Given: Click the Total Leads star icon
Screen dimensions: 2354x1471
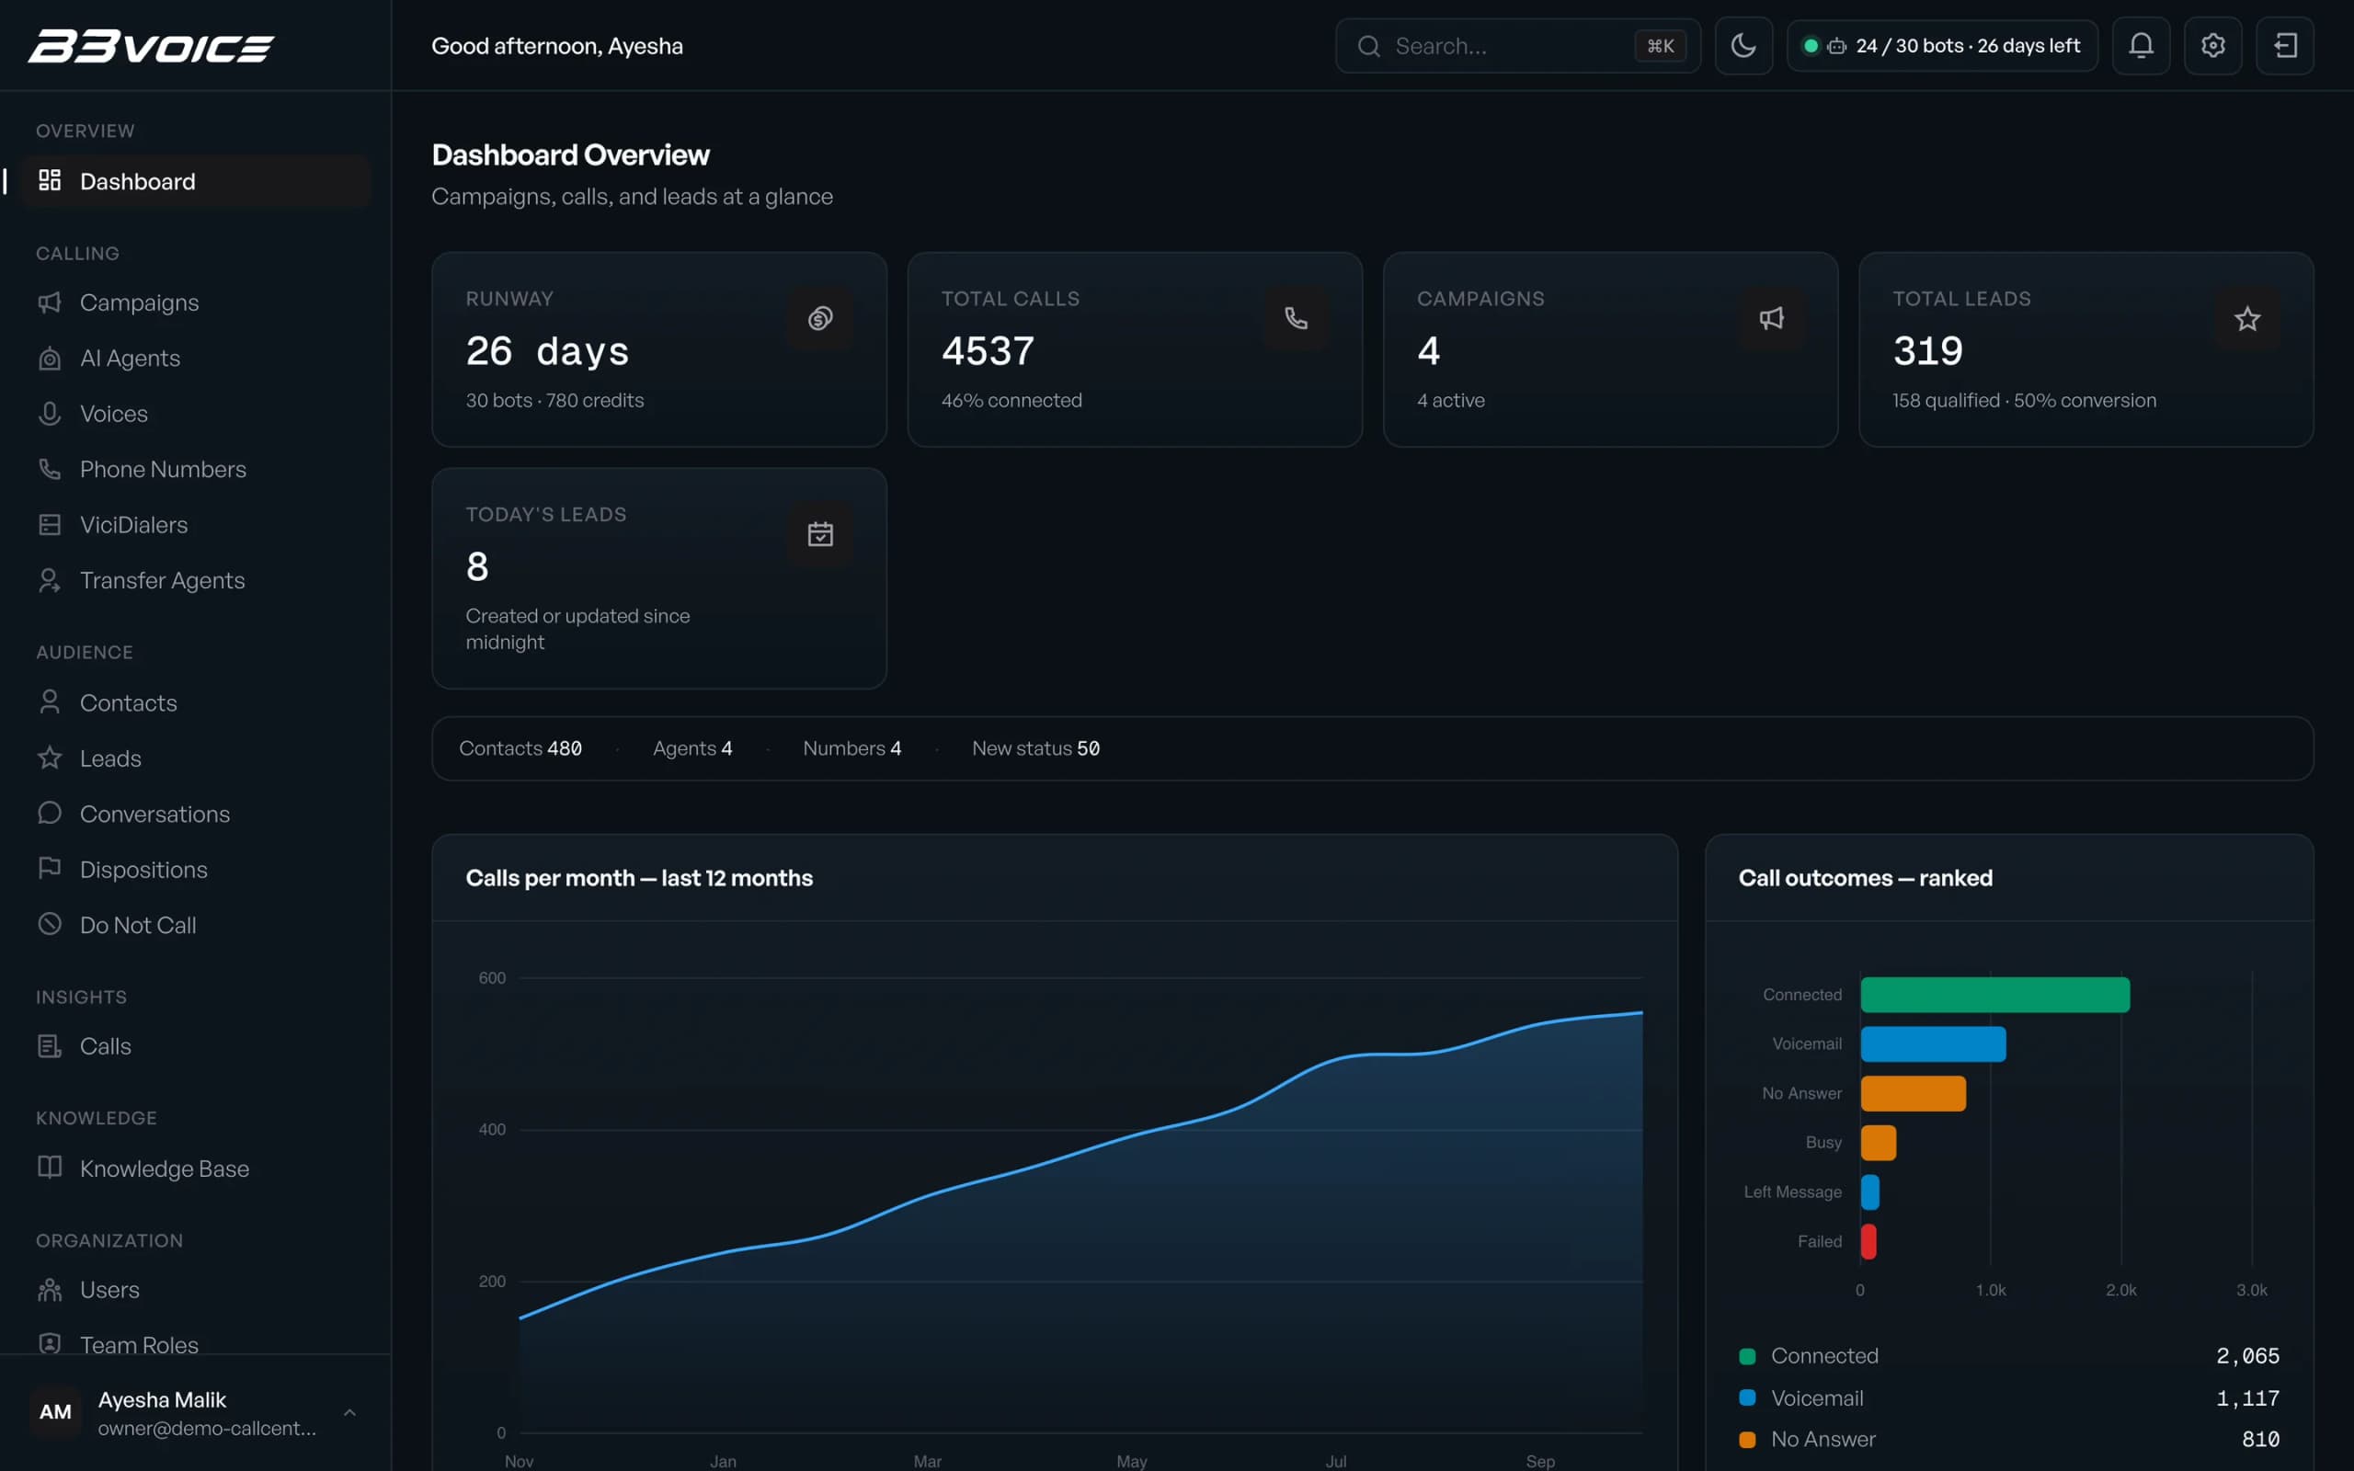Looking at the screenshot, I should click(2247, 318).
